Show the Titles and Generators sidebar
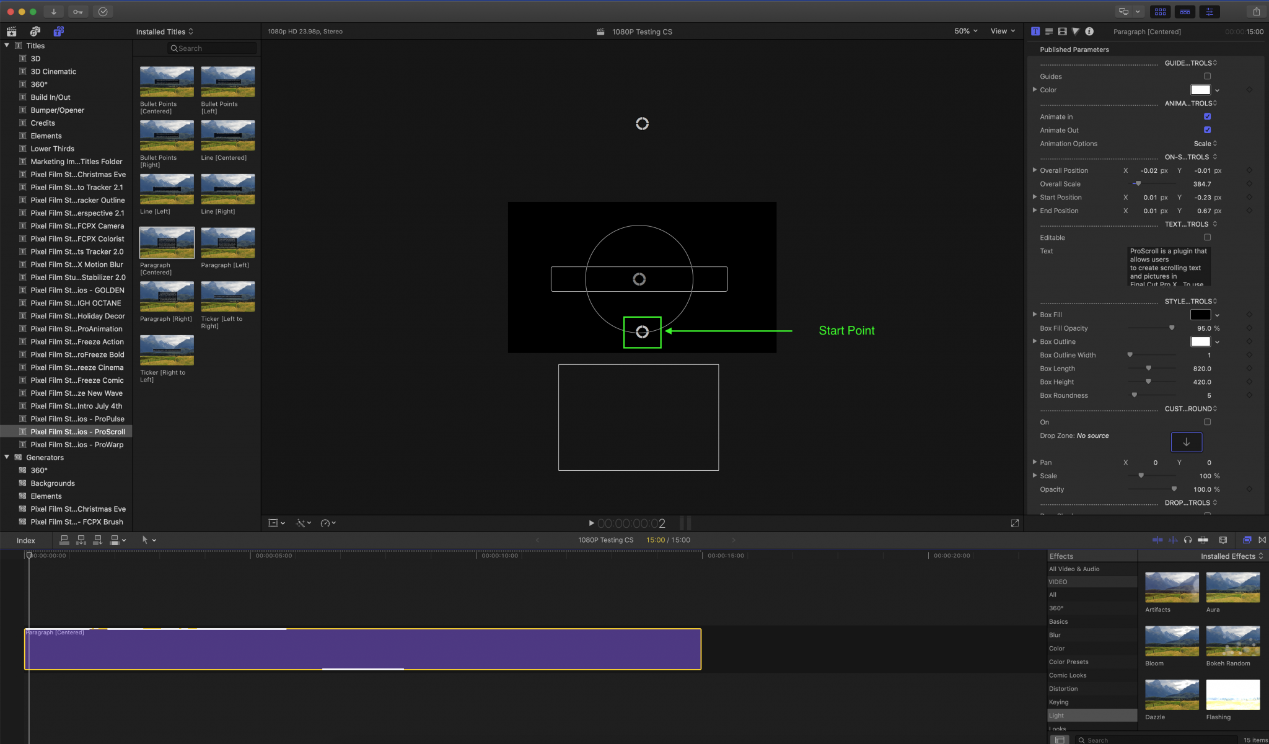 click(x=58, y=32)
